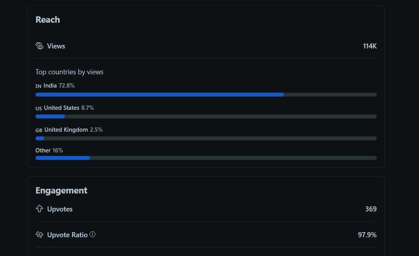Click the United Kingdom views progress bar

206,138
